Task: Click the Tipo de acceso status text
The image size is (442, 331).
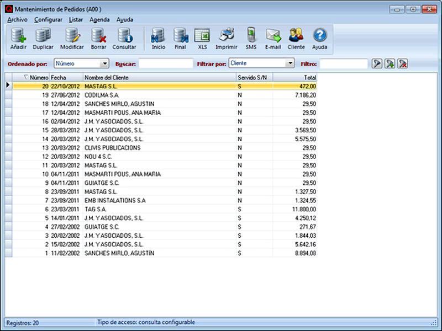Action: tap(146, 322)
